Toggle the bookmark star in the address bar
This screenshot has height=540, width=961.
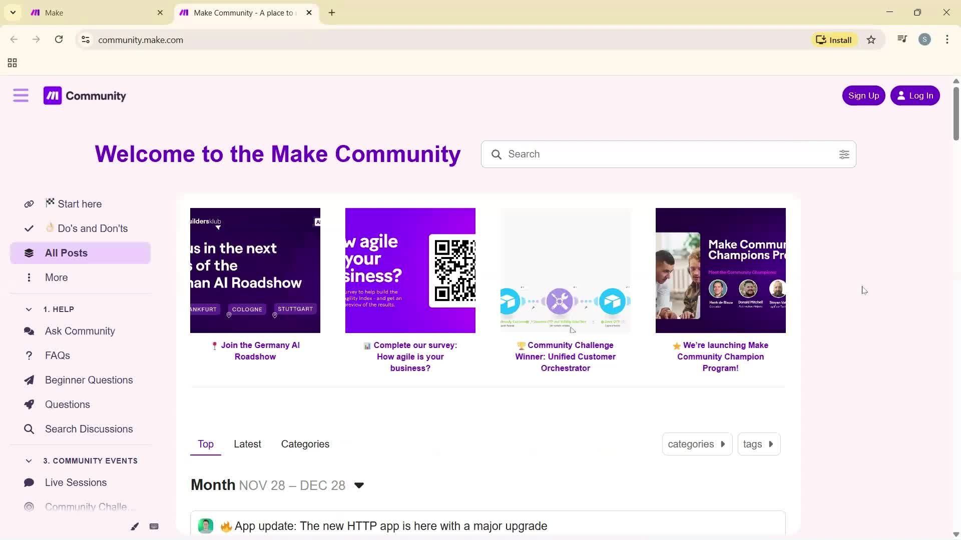click(871, 39)
